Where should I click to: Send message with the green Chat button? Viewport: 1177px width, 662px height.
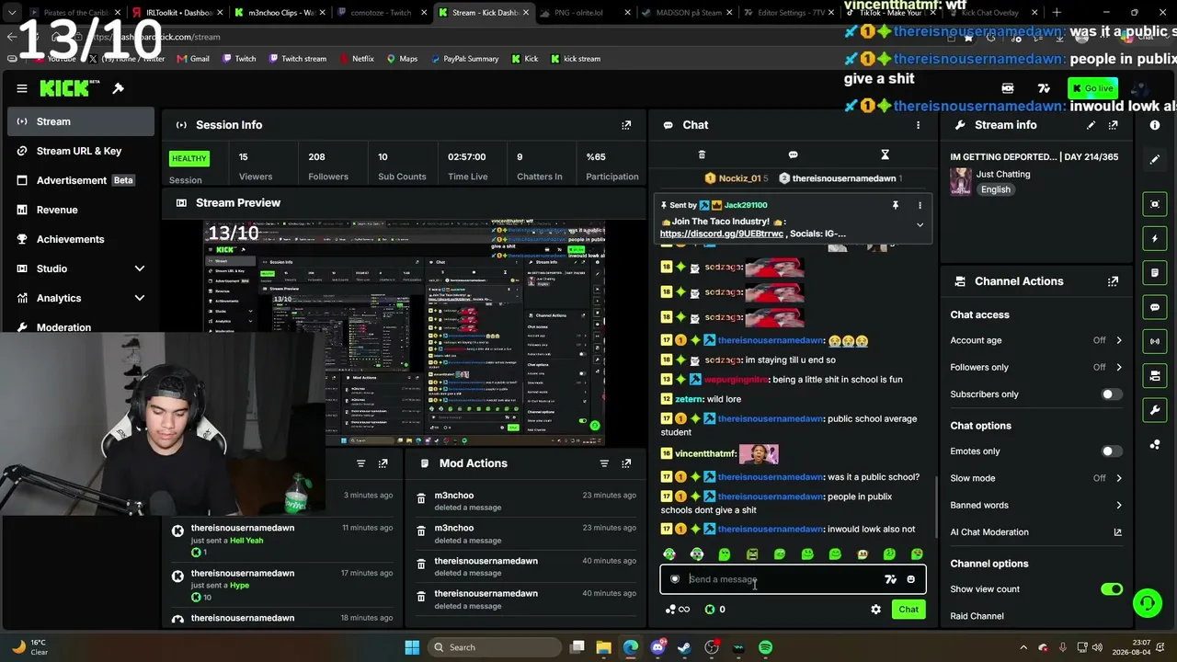(908, 610)
